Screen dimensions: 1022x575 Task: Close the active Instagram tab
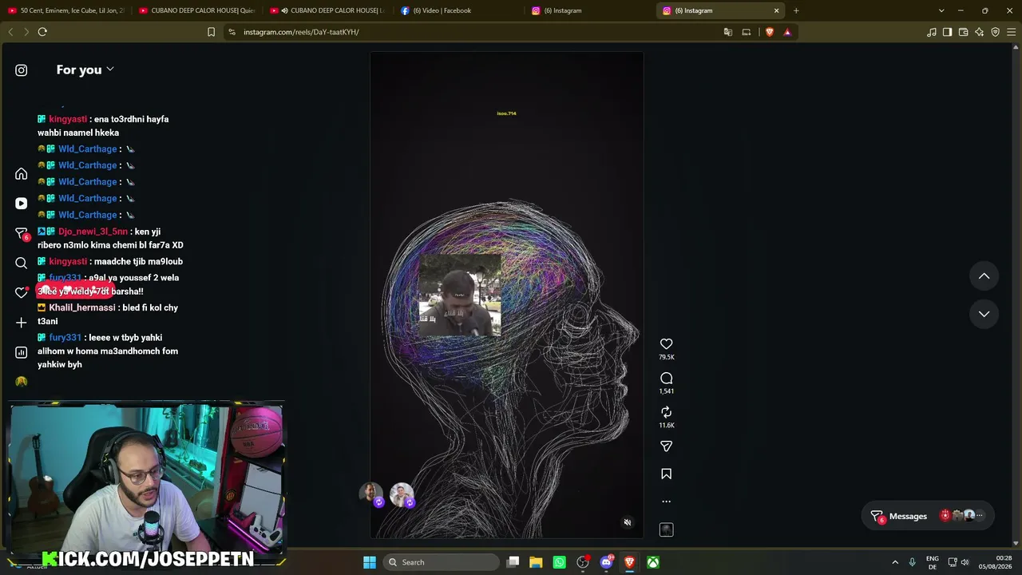click(x=776, y=10)
